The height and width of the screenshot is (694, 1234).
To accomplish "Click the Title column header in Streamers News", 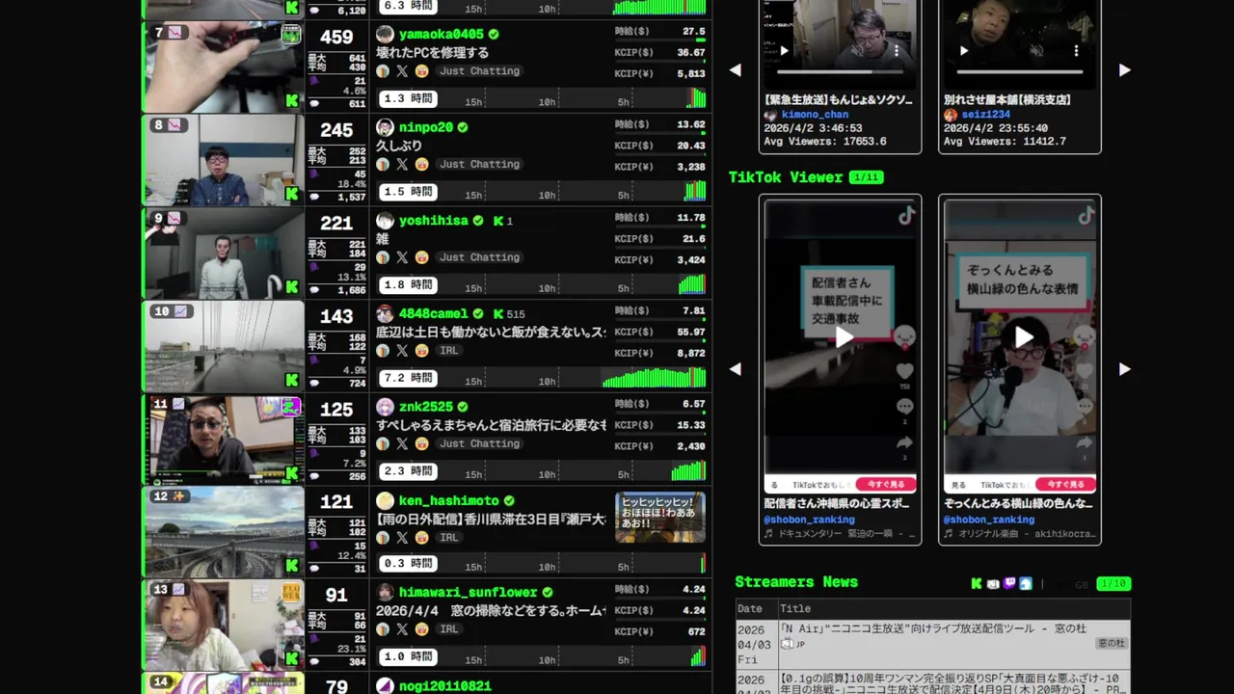I will coord(795,609).
